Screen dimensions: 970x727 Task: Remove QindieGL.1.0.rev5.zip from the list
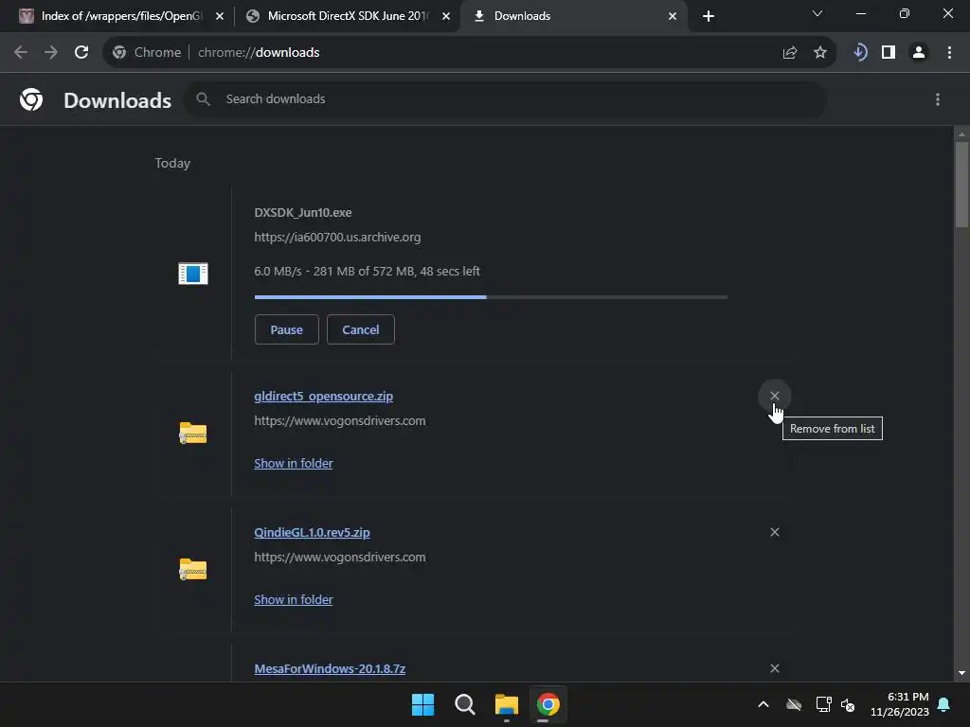[x=775, y=532]
